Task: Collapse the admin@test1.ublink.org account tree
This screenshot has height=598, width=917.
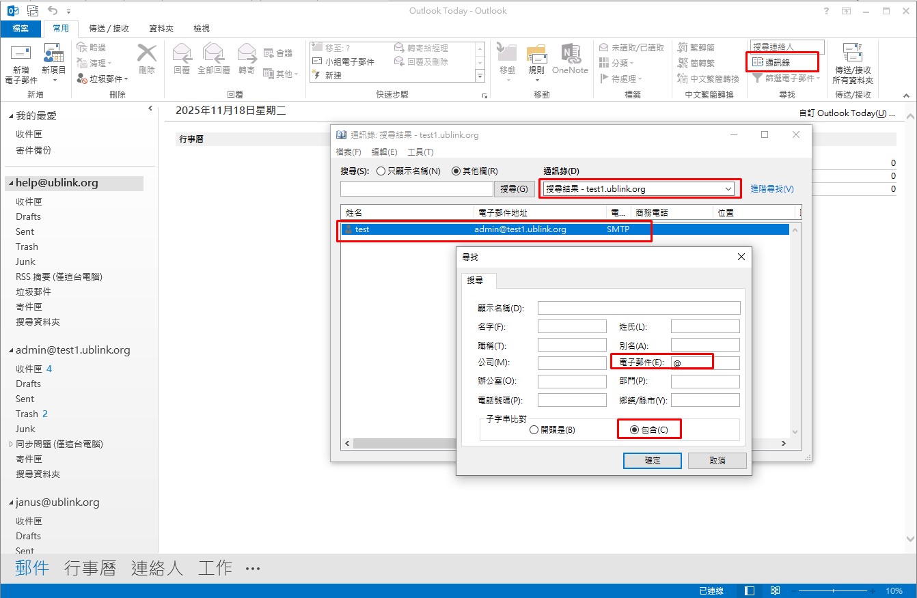Action: click(x=10, y=351)
